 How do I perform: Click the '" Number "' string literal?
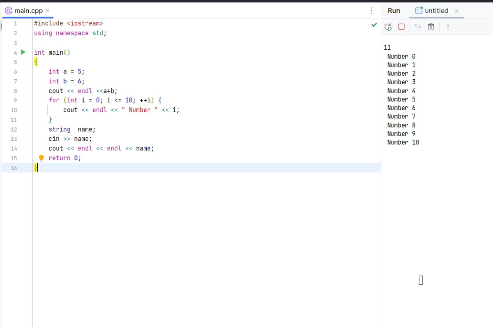(140, 110)
